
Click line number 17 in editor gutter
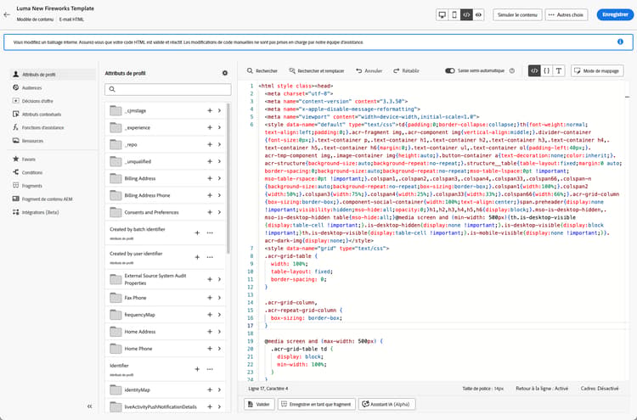click(251, 326)
